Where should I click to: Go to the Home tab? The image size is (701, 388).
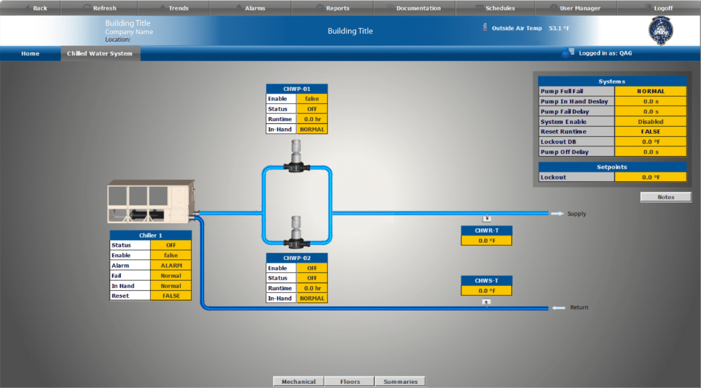pyautogui.click(x=30, y=53)
